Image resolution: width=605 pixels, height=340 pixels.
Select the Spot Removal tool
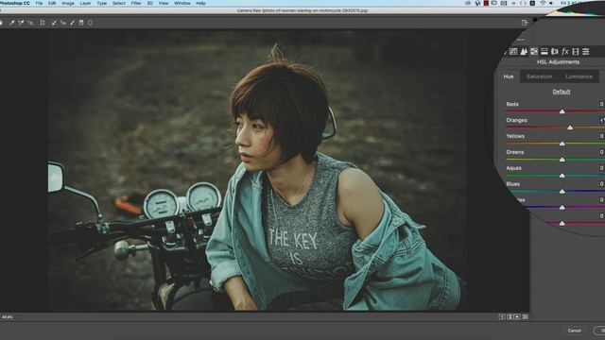pos(54,23)
